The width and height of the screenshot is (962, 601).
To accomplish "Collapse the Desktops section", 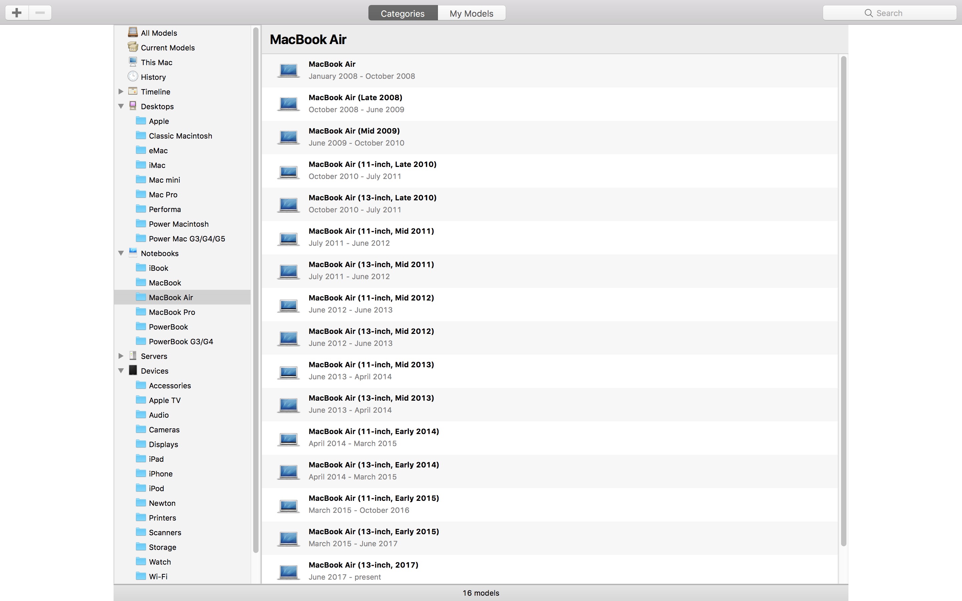I will click(x=121, y=106).
